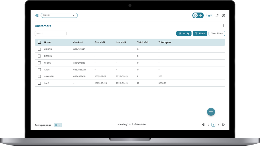The image size is (260, 146).
Task: Toggle the light/dark theme switch
Action: tap(198, 15)
